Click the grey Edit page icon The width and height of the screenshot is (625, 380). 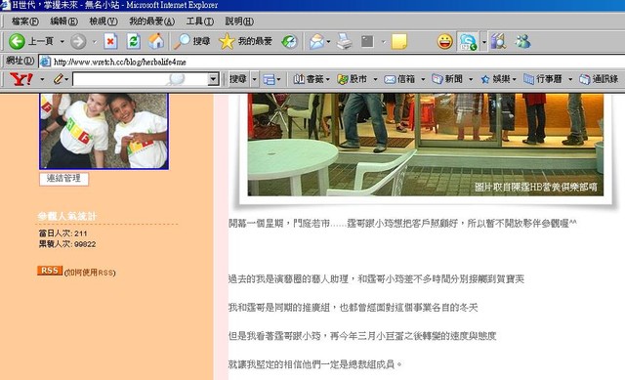[367, 41]
